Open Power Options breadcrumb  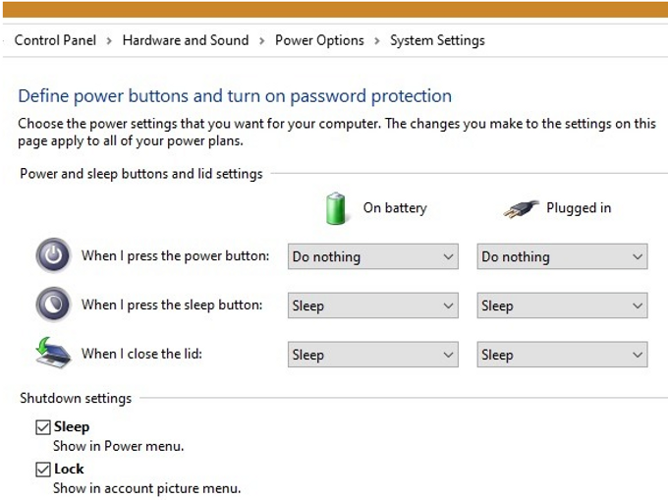[319, 40]
